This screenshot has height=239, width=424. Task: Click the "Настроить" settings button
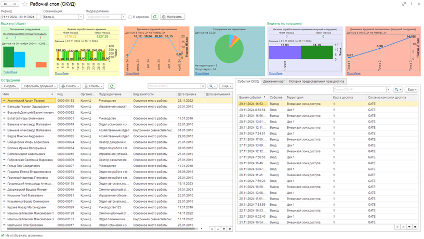pyautogui.click(x=173, y=17)
